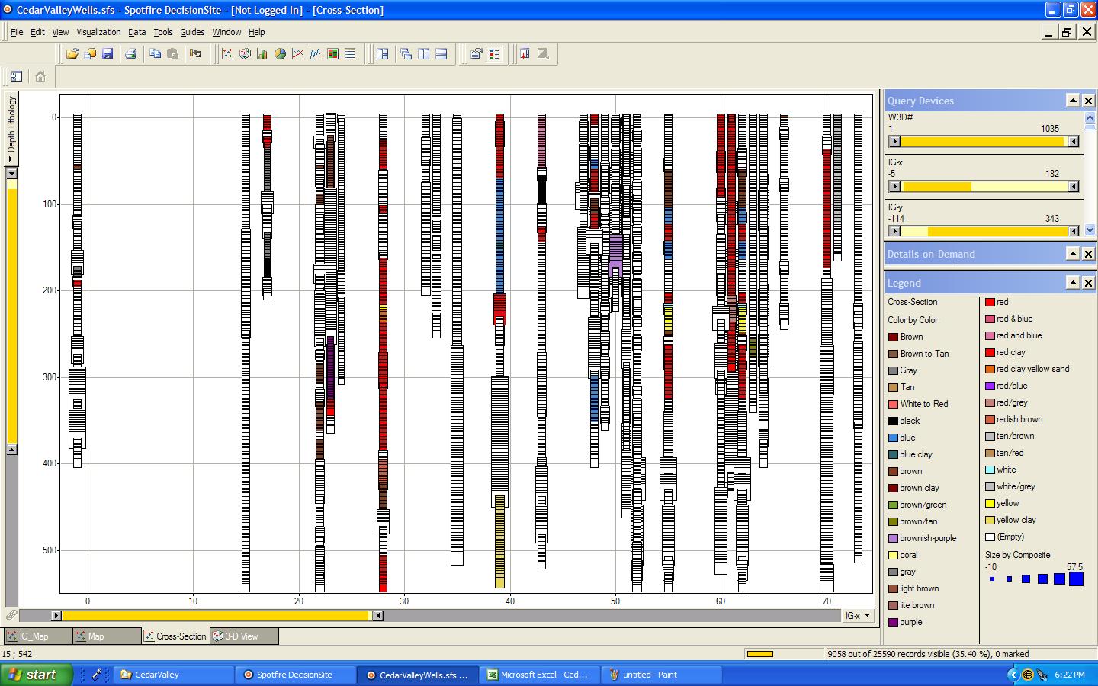Click the y-axis zoom bar top handle
Image resolution: width=1098 pixels, height=686 pixels.
(11, 174)
